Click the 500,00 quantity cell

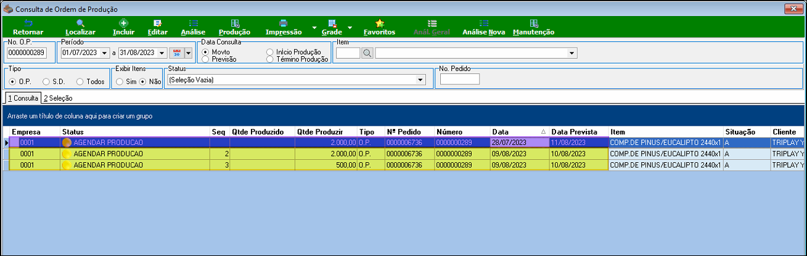326,165
